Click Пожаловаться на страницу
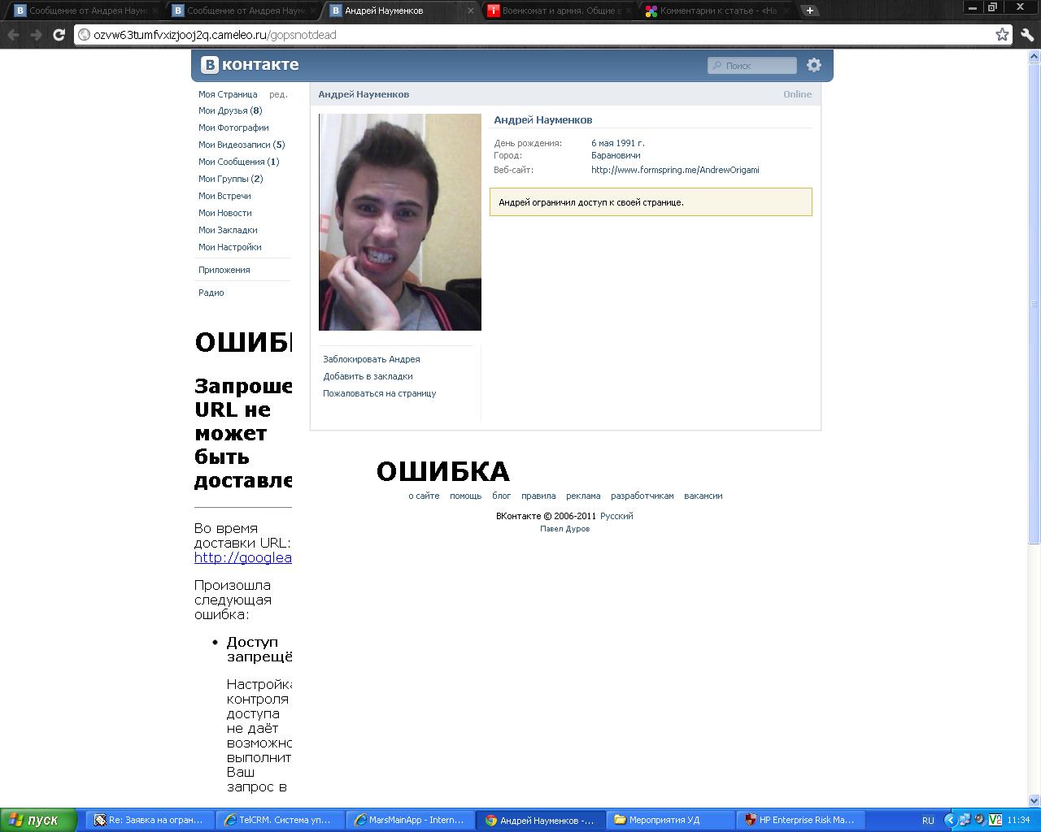The height and width of the screenshot is (832, 1041). (380, 393)
